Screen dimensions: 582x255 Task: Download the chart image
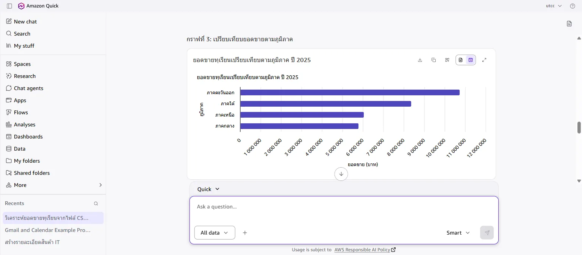coord(420,60)
